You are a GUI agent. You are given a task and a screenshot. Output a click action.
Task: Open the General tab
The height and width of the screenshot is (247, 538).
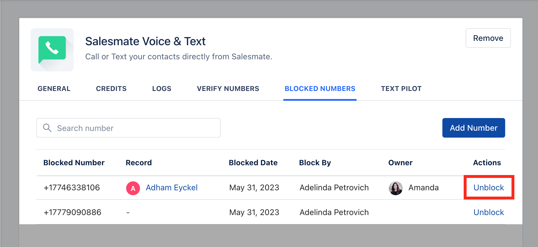54,89
